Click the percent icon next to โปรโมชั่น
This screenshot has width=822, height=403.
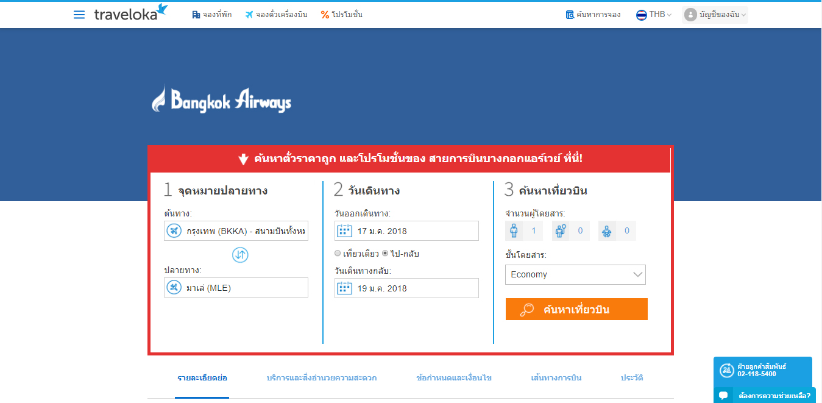click(325, 15)
